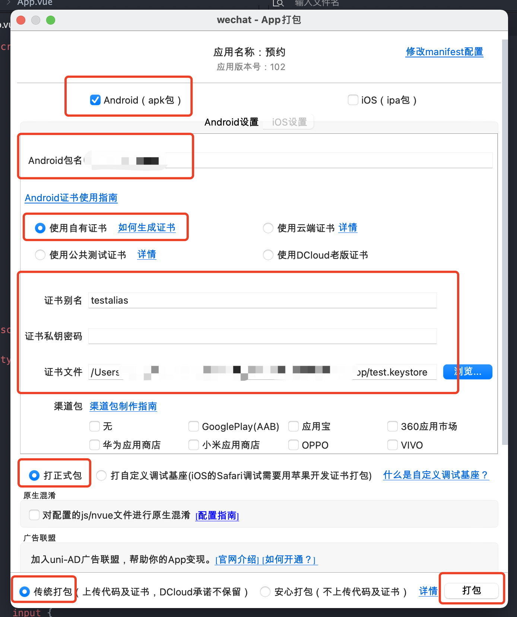This screenshot has height=617, width=517.
Task: Open the 修改manifest配置 link
Action: 444,52
